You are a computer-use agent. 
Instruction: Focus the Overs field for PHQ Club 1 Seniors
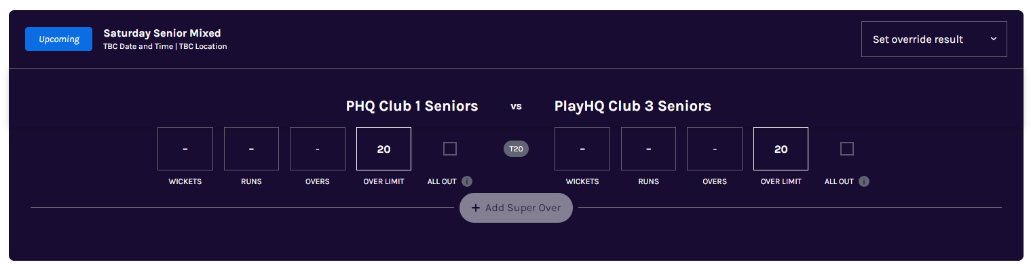point(318,149)
